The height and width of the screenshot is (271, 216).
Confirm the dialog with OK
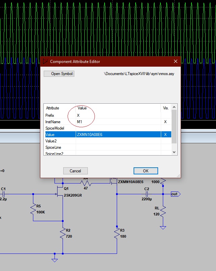coord(146,171)
